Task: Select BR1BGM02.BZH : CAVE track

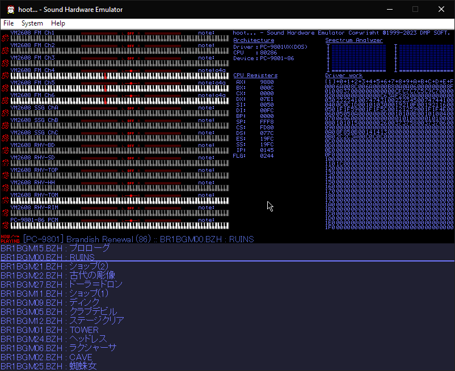Action: (x=46, y=357)
